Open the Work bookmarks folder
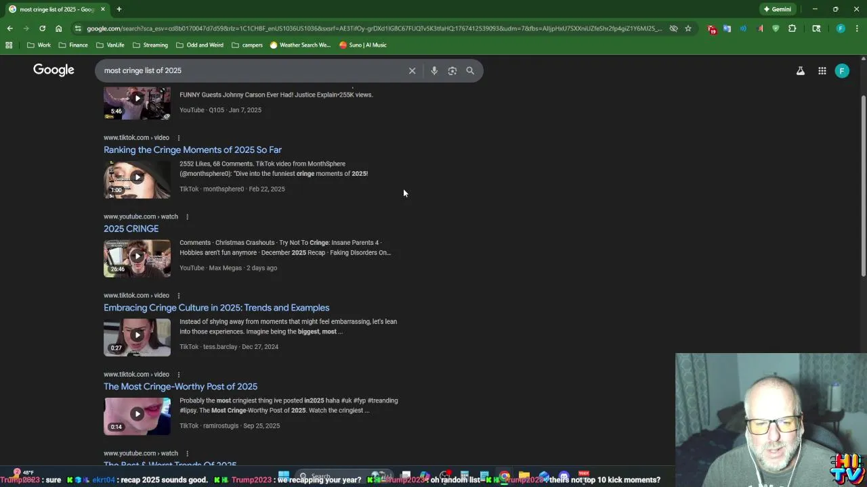The image size is (867, 487). tap(39, 45)
